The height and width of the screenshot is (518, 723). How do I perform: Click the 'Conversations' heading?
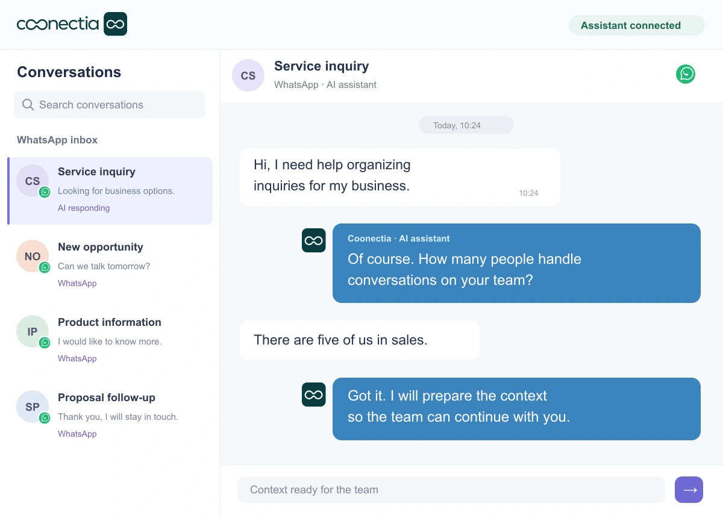coord(69,72)
